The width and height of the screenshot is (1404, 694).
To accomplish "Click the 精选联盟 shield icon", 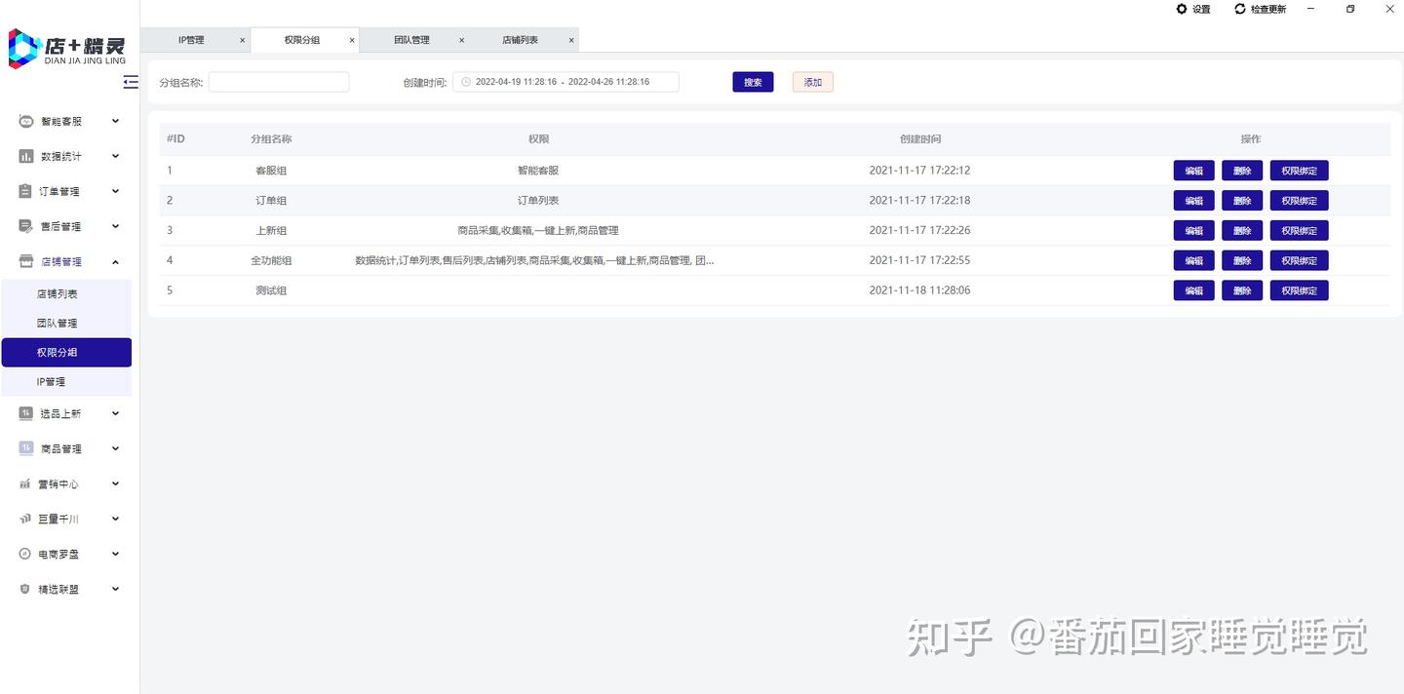I will [25, 590].
